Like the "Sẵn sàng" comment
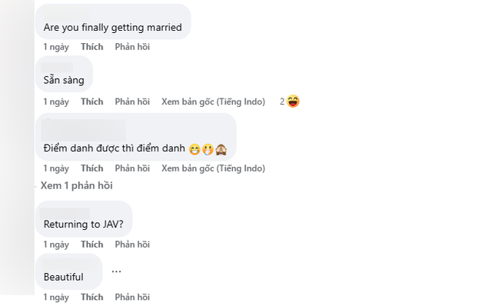 (92, 101)
